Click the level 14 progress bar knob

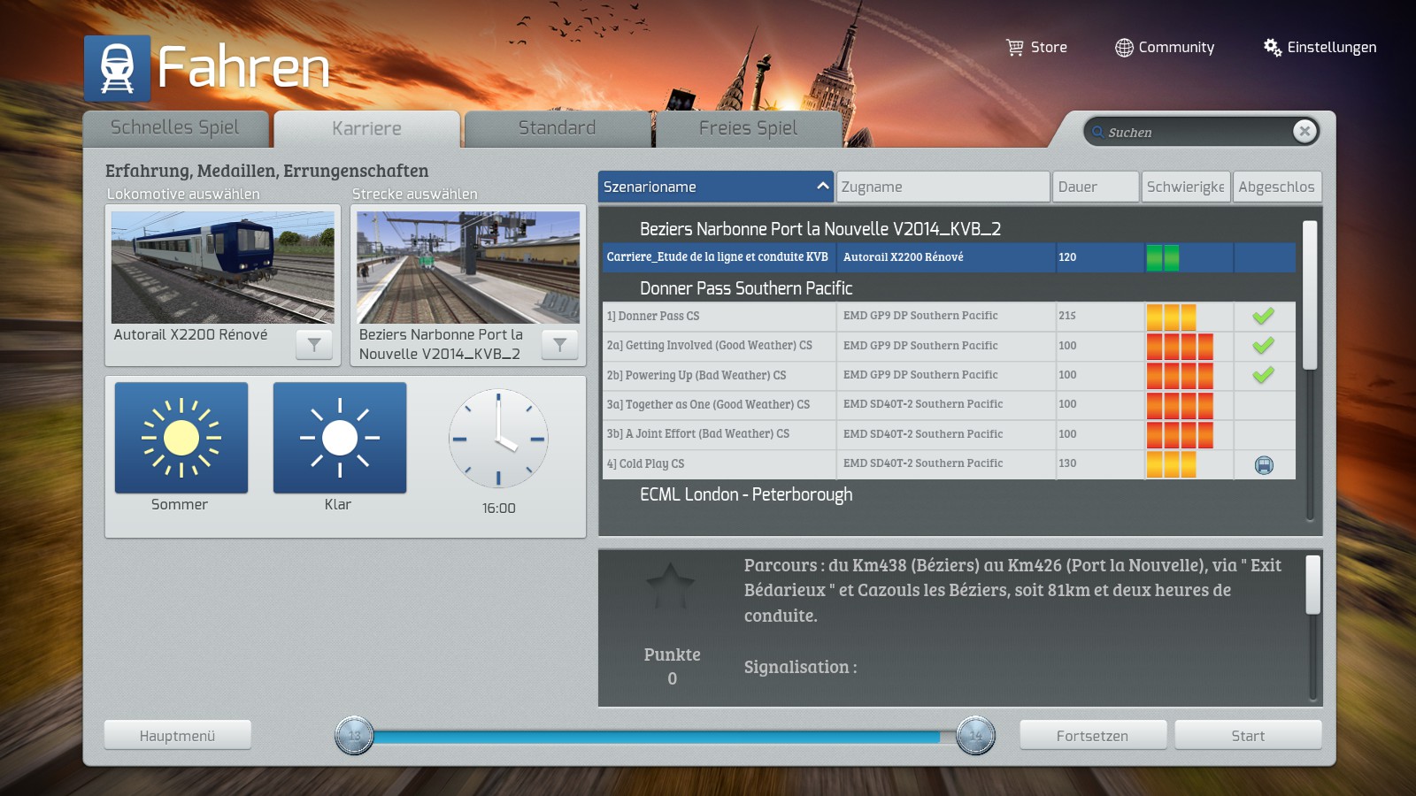(x=975, y=736)
